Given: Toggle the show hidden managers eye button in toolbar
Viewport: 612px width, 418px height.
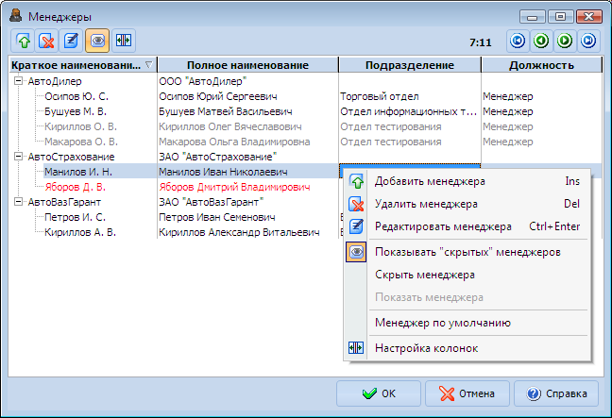Looking at the screenshot, I should coord(97,41).
